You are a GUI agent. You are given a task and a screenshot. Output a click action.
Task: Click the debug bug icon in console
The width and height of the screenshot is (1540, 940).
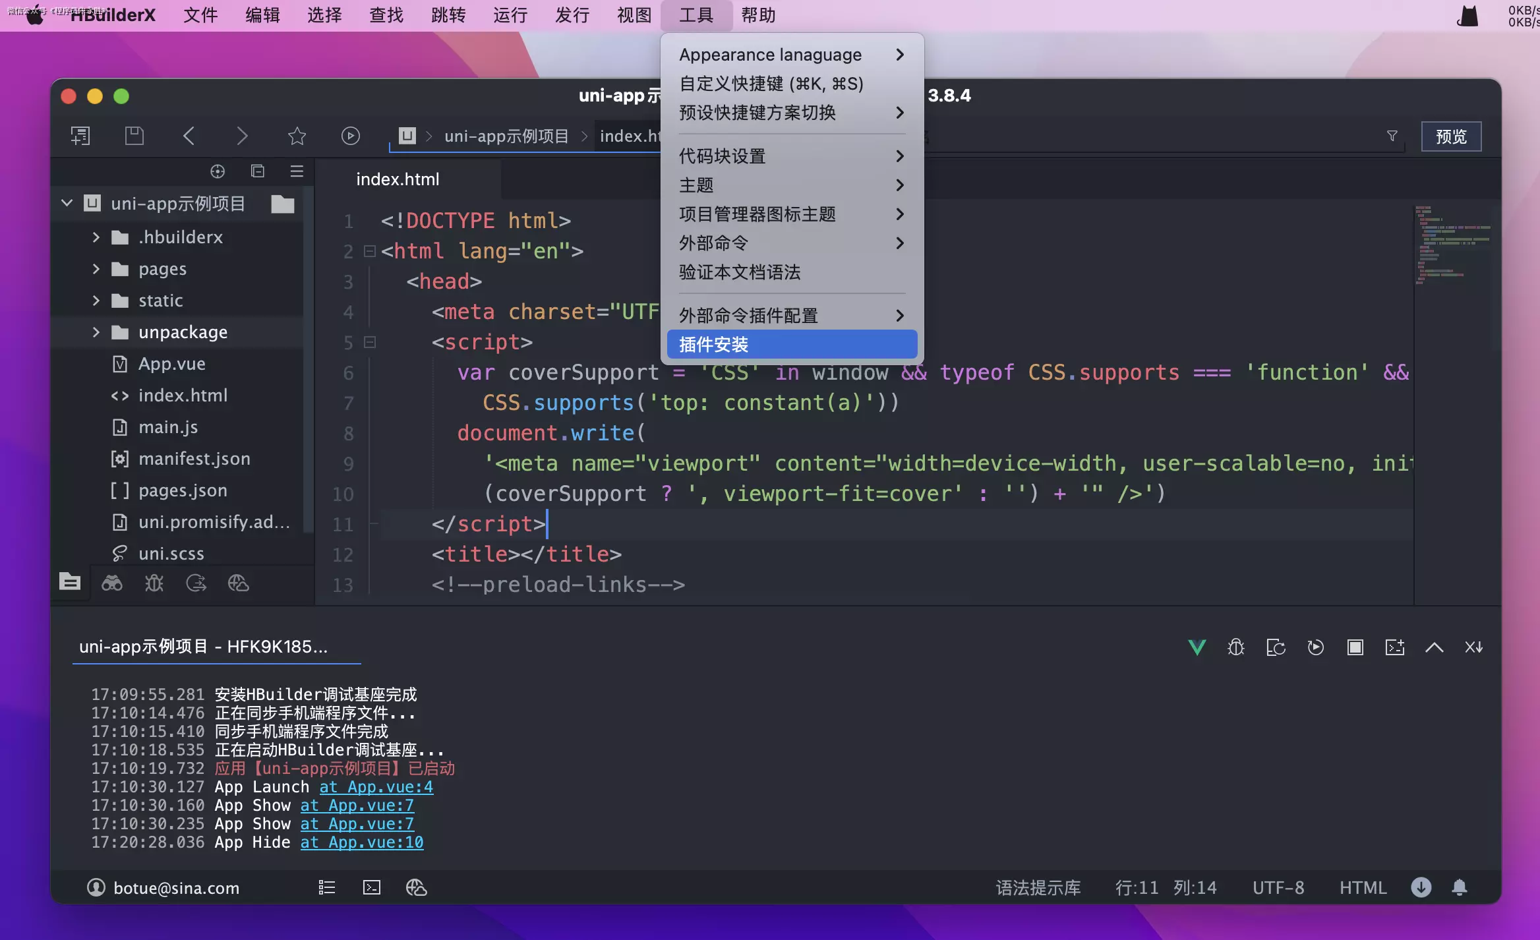pos(1236,647)
